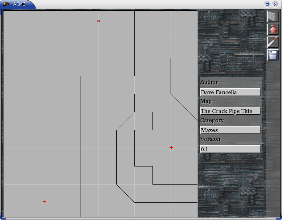
Task: Select the brick wall tool
Action: pos(273,16)
